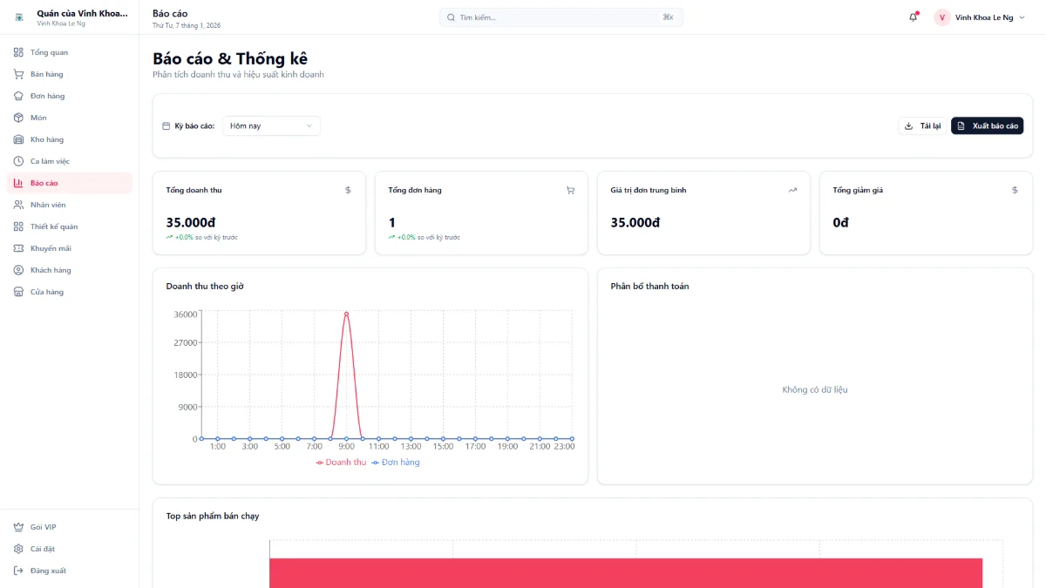Click the notification bell icon
This screenshot has width=1046, height=588.
[x=912, y=17]
